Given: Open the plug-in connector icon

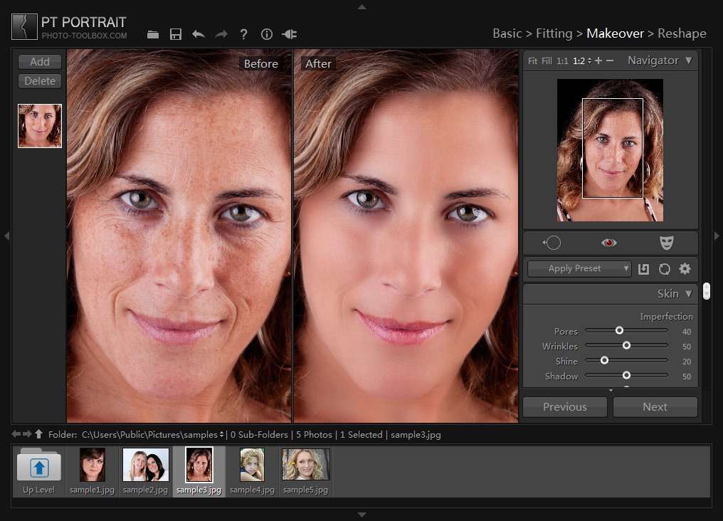Looking at the screenshot, I should tap(290, 34).
